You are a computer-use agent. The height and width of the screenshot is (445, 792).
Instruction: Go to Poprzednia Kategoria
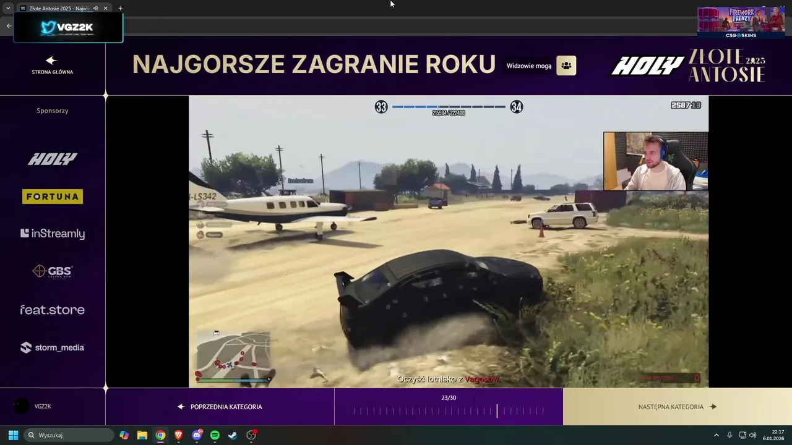click(x=220, y=407)
